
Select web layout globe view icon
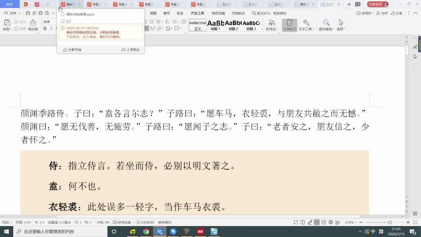pos(331,223)
